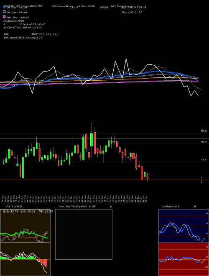Select the '50 Day = 895.63' legend text
209x276 pixels.
17,13
